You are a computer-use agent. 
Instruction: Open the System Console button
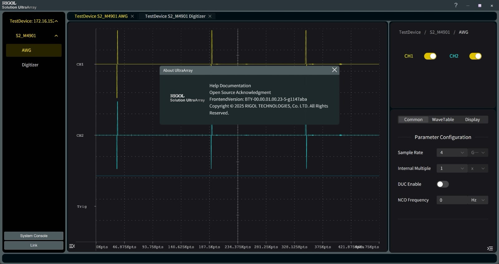click(x=34, y=236)
